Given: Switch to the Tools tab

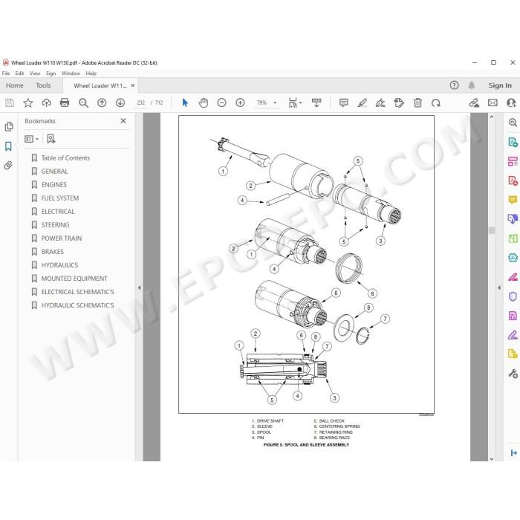Looking at the screenshot, I should point(43,85).
